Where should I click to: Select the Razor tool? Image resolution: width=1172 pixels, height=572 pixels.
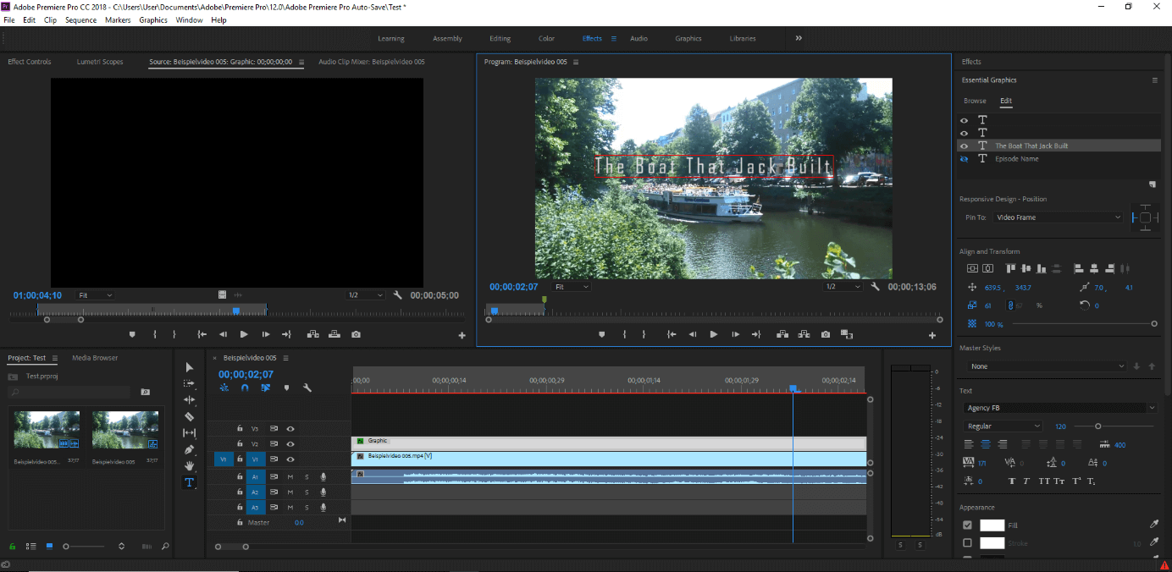(190, 416)
